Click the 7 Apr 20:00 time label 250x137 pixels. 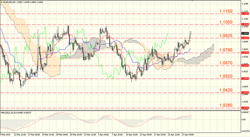click(117, 135)
